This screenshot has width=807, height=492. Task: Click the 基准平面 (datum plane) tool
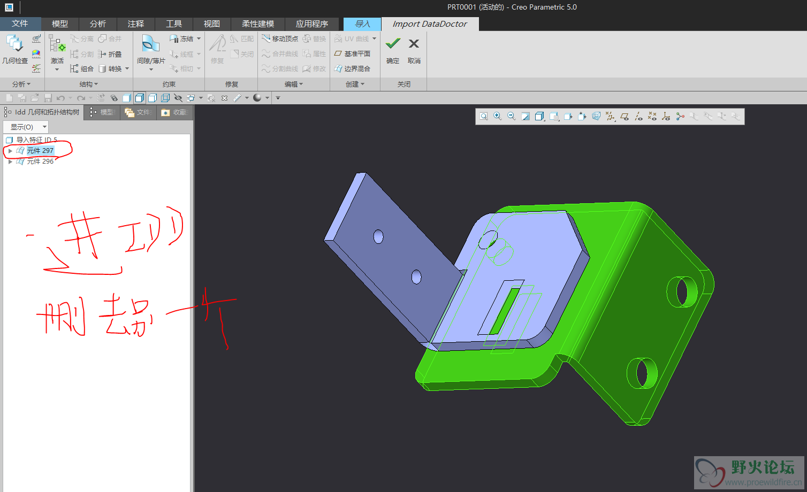(352, 53)
